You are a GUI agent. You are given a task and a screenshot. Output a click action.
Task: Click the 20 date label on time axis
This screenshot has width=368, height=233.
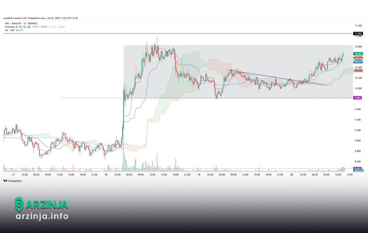(x=291, y=175)
